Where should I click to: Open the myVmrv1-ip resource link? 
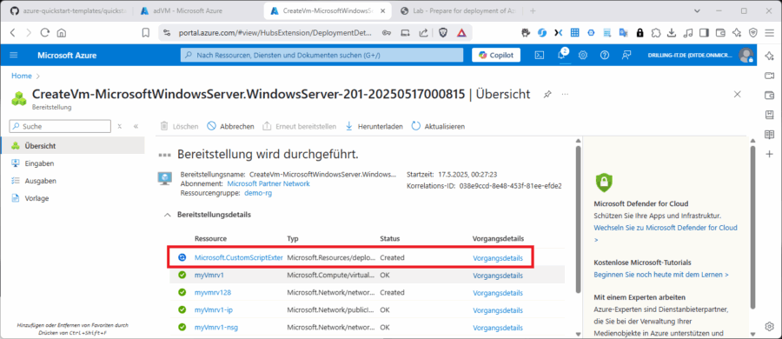tap(214, 310)
